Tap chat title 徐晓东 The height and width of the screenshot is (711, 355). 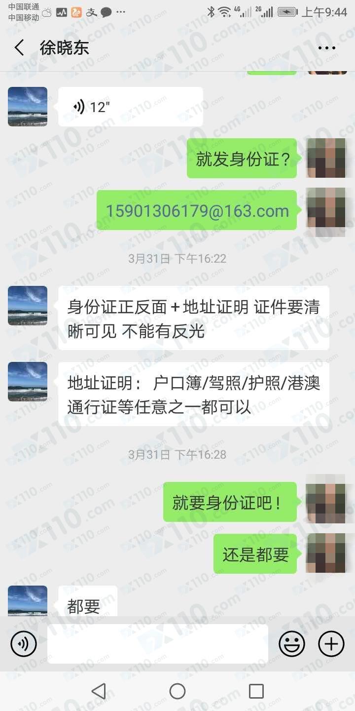point(64,48)
